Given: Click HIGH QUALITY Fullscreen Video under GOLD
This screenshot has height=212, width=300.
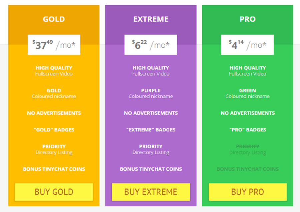Looking at the screenshot, I should 54,70.
